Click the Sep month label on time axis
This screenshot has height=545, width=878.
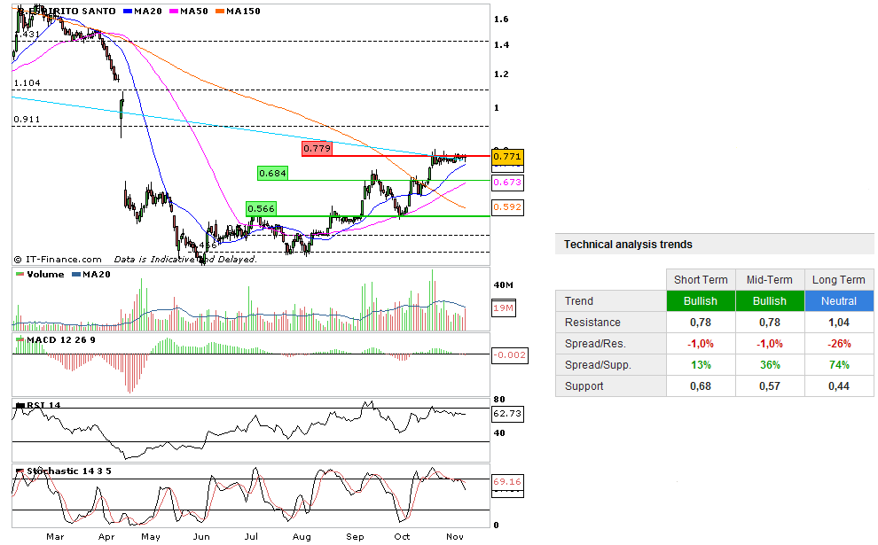(355, 537)
